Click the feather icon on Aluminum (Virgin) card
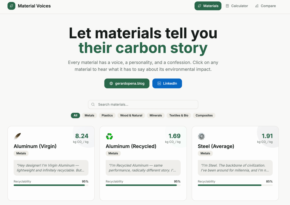 (17, 136)
